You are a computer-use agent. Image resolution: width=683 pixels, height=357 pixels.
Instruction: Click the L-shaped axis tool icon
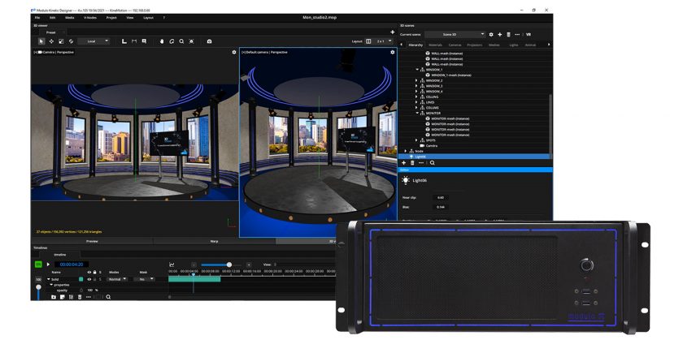click(x=124, y=41)
